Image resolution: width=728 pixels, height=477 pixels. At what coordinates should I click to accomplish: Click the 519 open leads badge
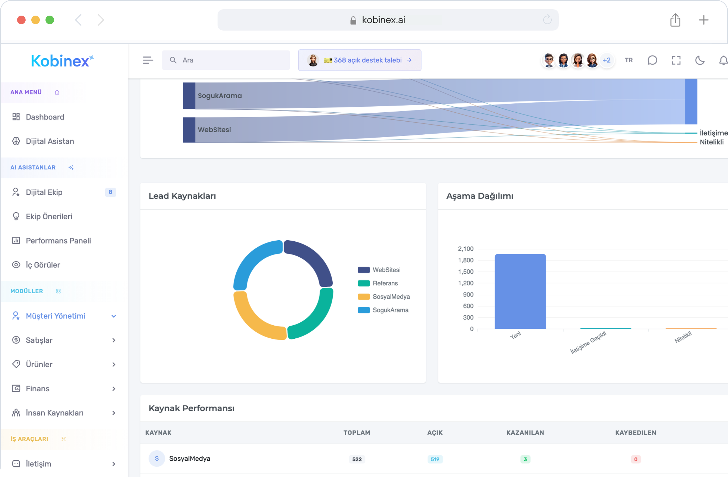pos(435,459)
